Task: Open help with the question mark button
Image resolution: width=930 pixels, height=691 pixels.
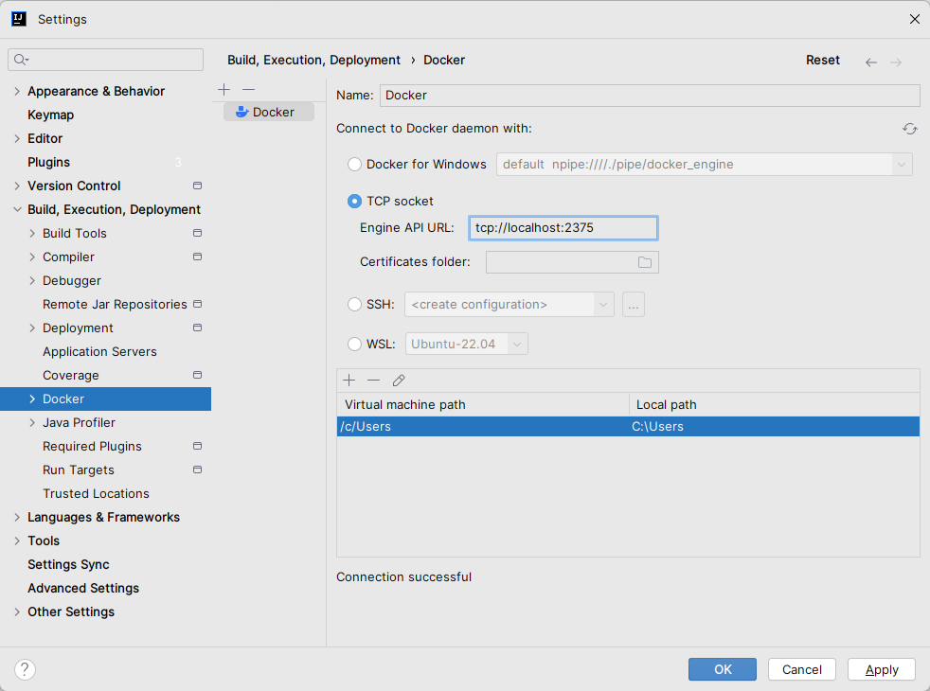Action: tap(25, 669)
